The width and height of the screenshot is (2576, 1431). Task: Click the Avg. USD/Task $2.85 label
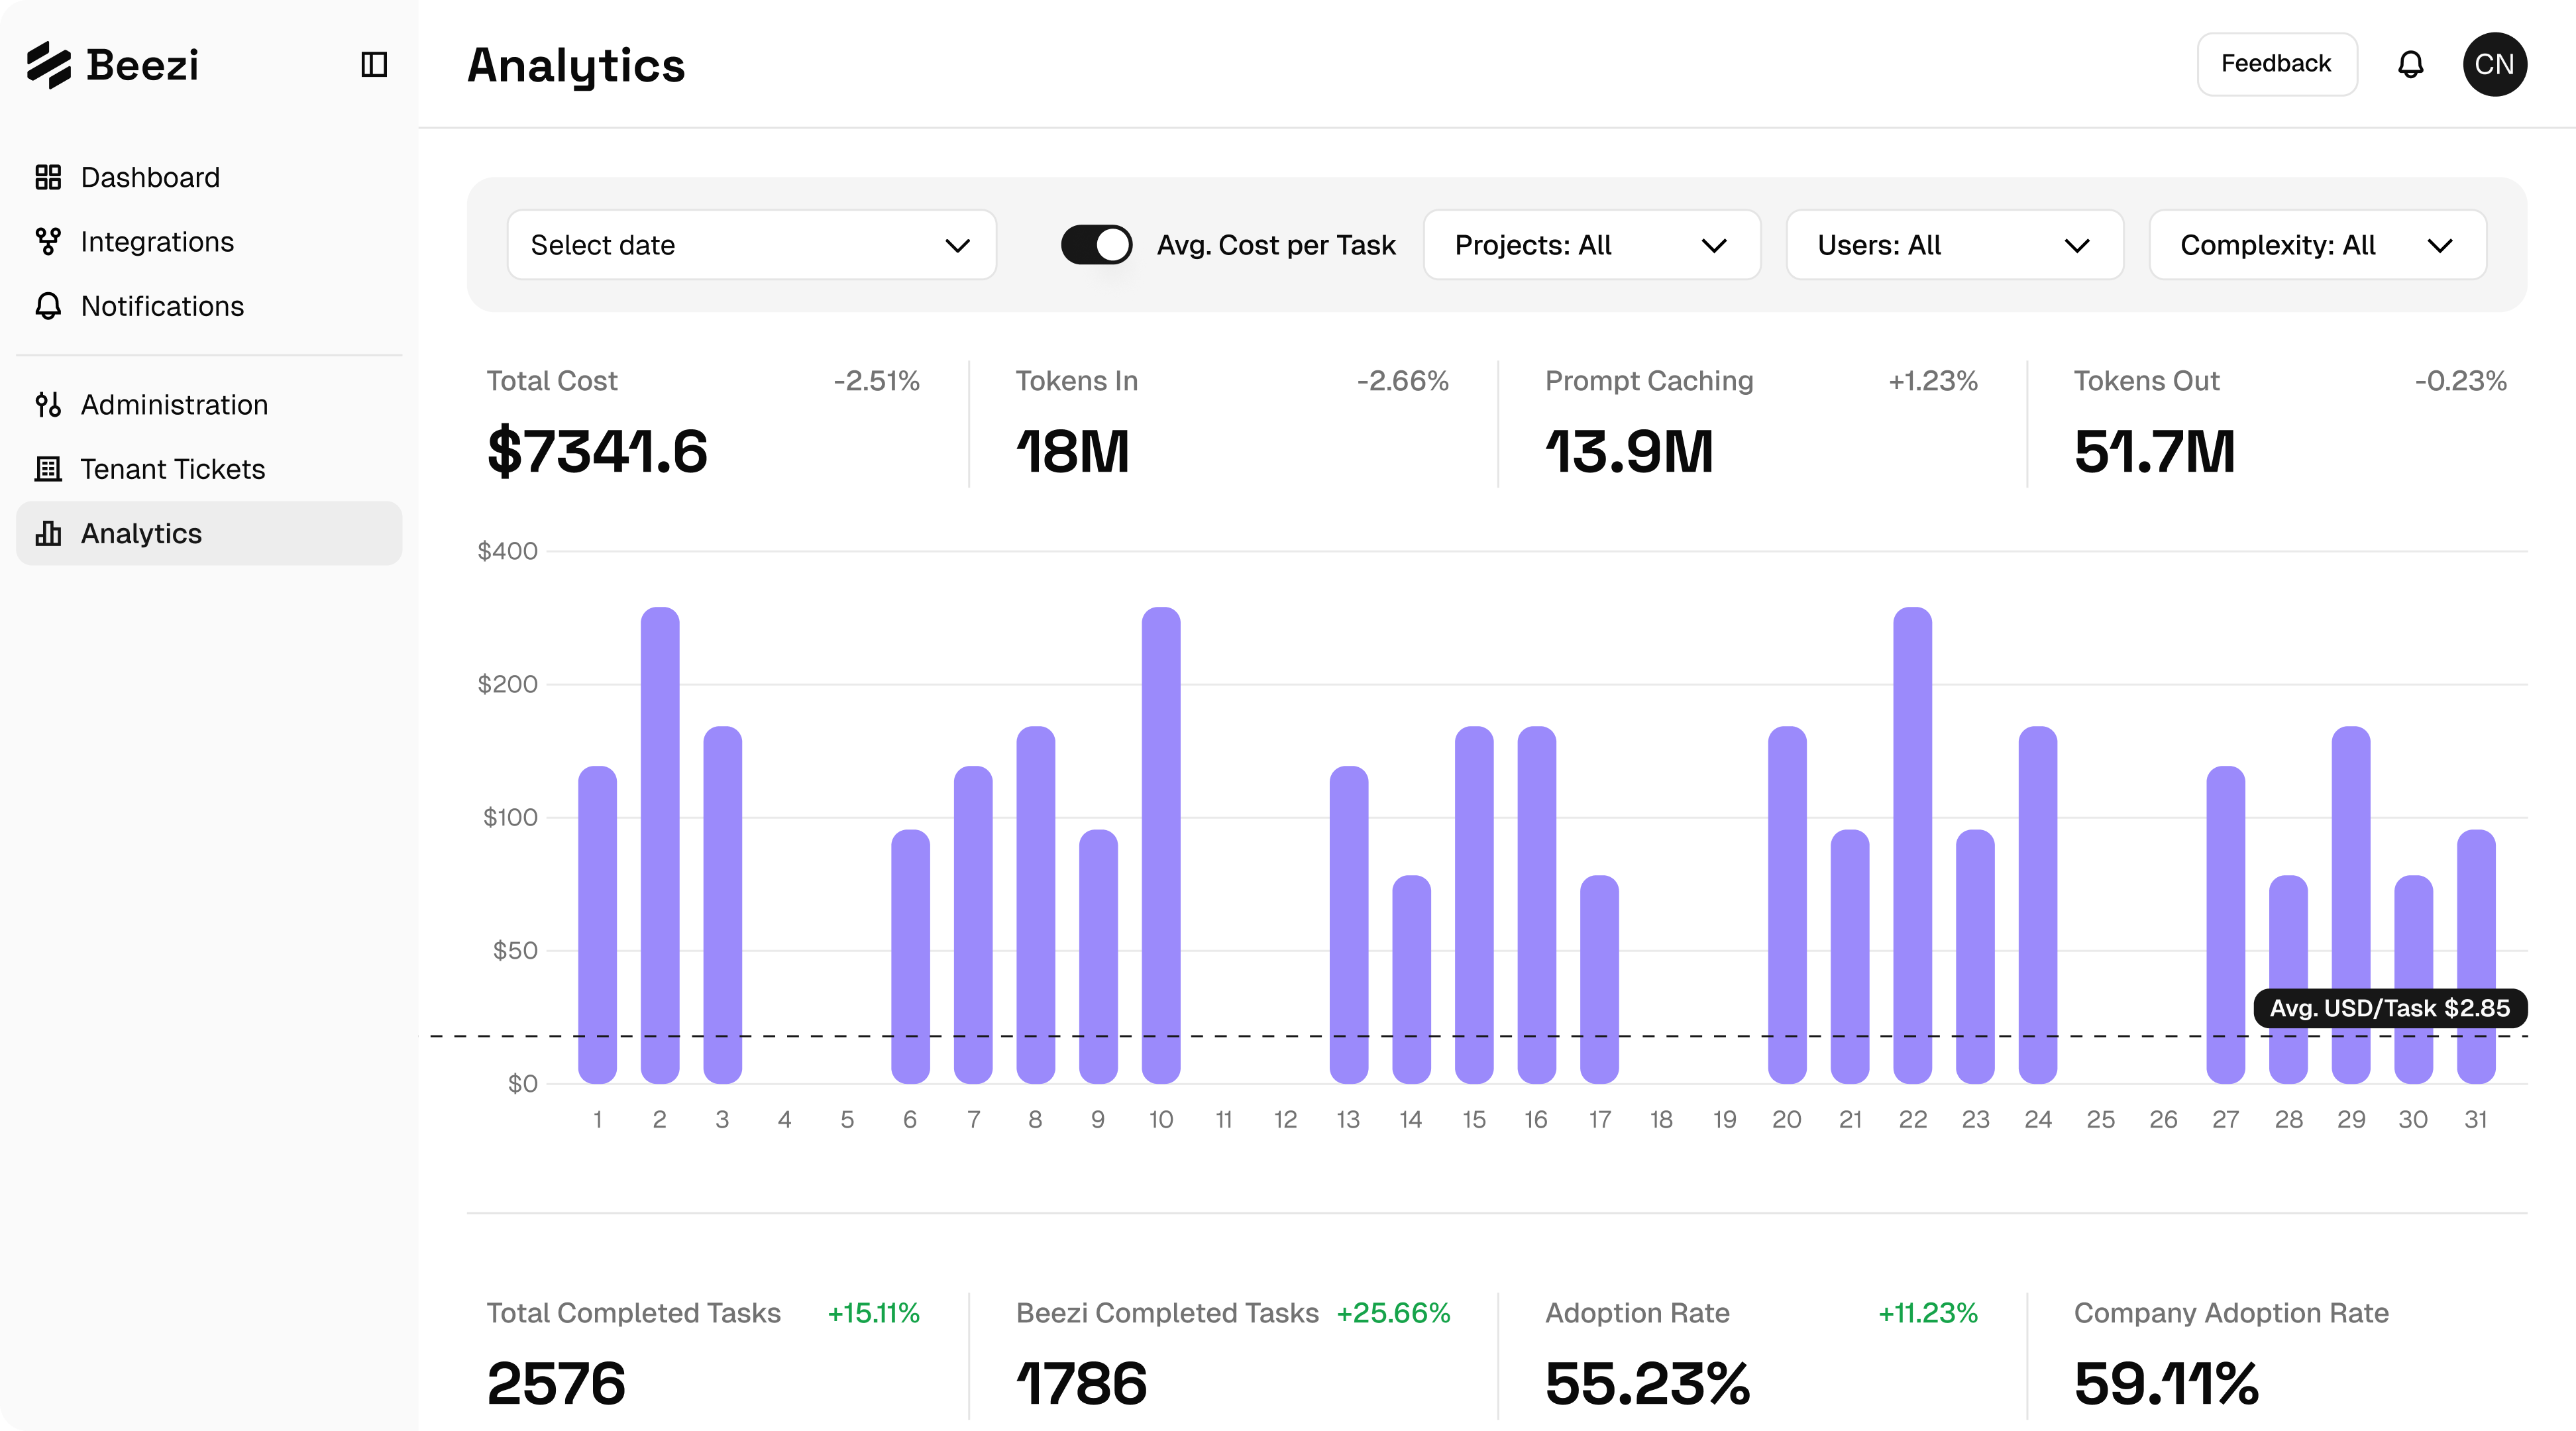coord(2390,1008)
